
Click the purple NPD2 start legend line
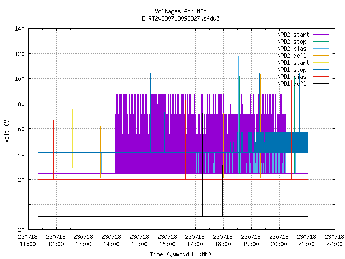tap(321, 35)
